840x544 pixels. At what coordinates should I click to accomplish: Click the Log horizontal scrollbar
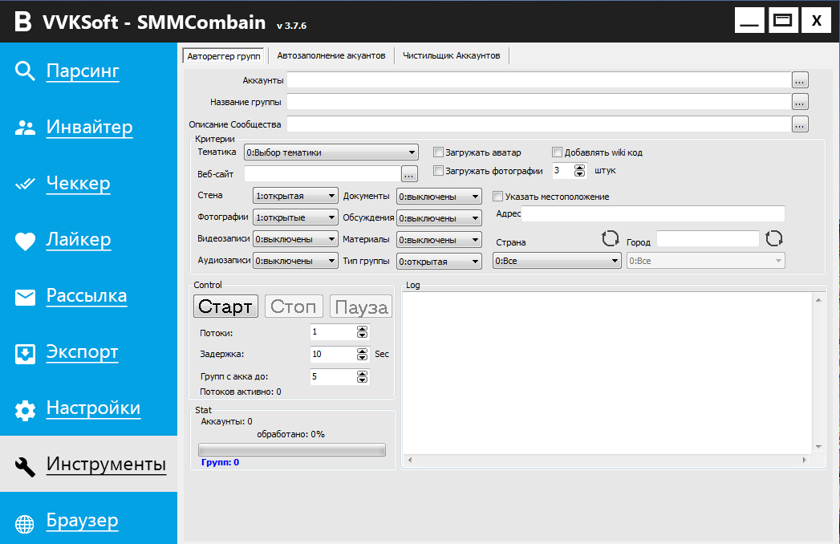click(607, 460)
